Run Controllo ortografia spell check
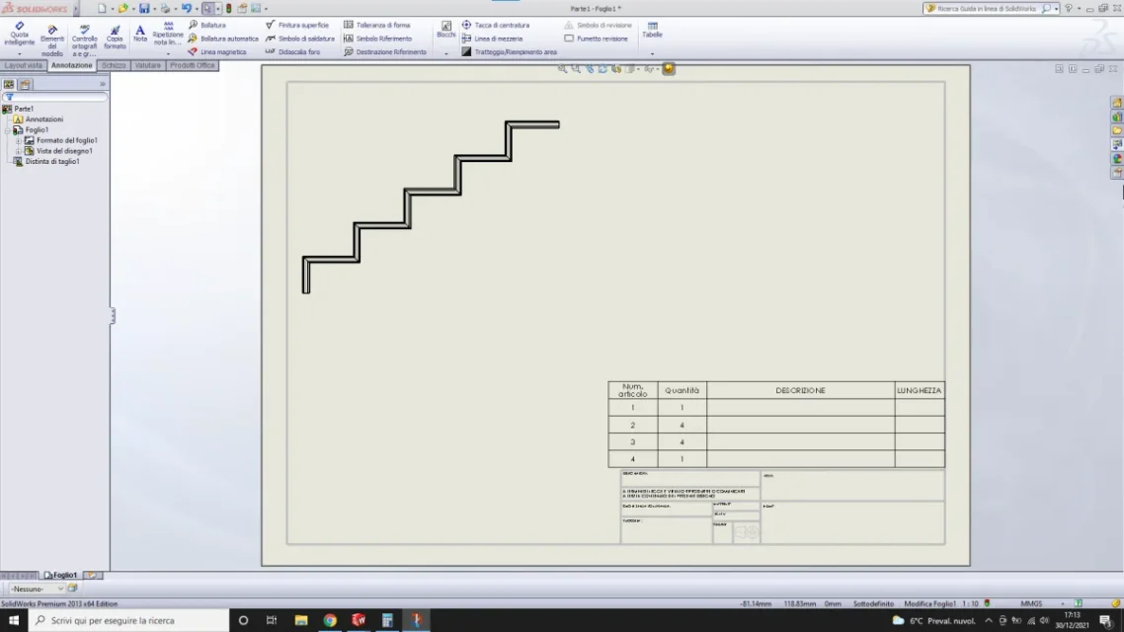The height and width of the screenshot is (632, 1124). point(84,39)
